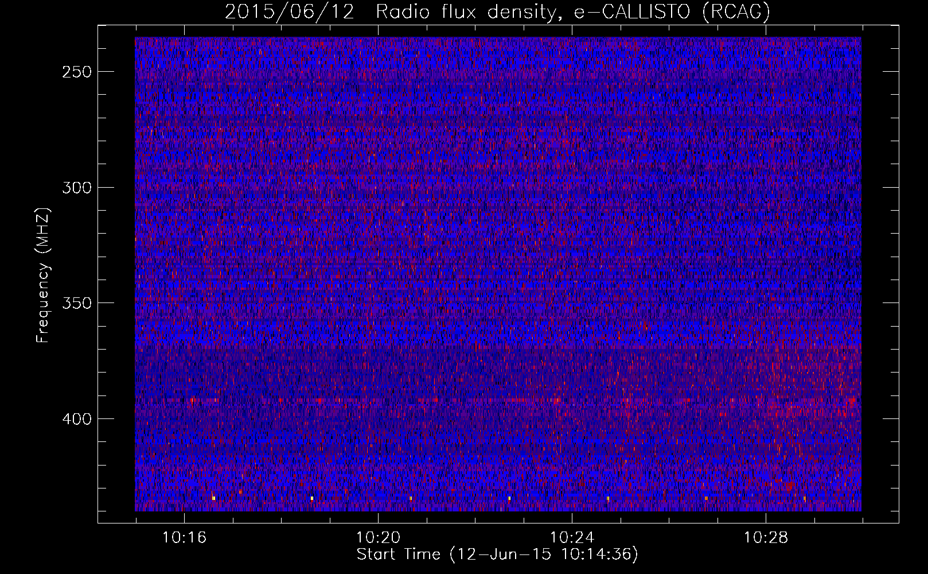Click the spectrogram image area
Image resolution: width=928 pixels, height=574 pixels.
point(498,274)
